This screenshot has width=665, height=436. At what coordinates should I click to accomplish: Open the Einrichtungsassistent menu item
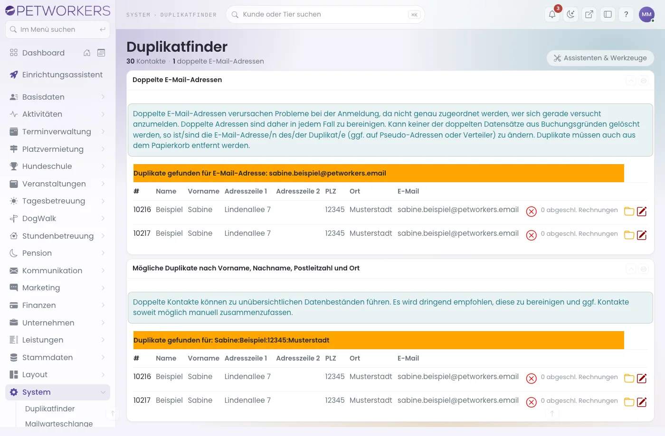click(x=57, y=74)
